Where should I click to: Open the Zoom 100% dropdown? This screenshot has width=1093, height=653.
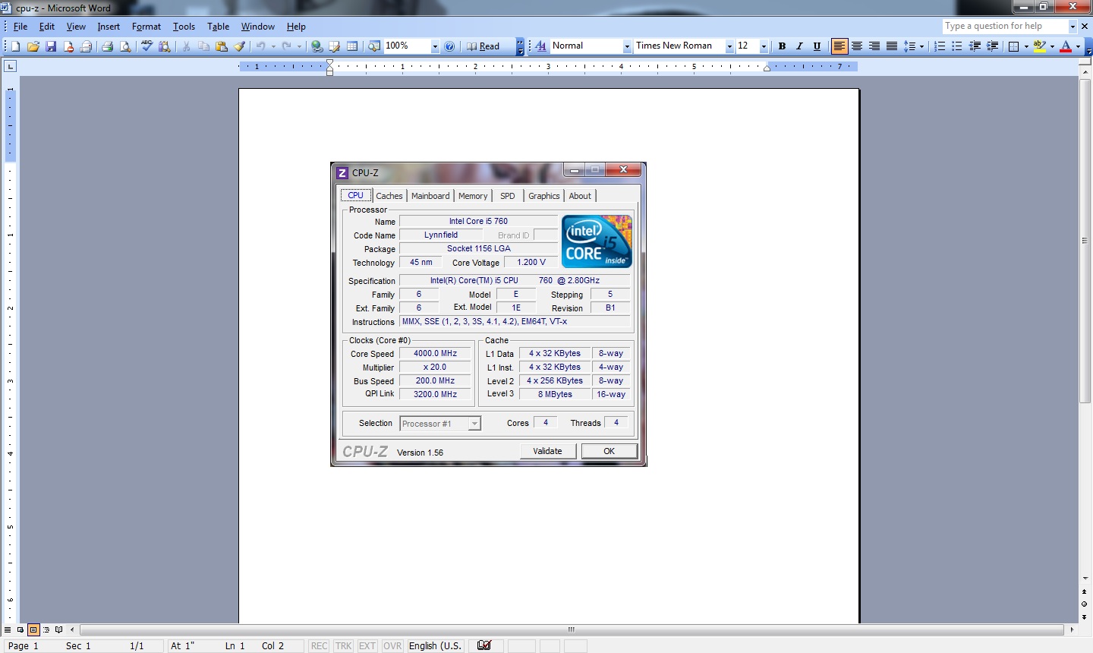(435, 46)
